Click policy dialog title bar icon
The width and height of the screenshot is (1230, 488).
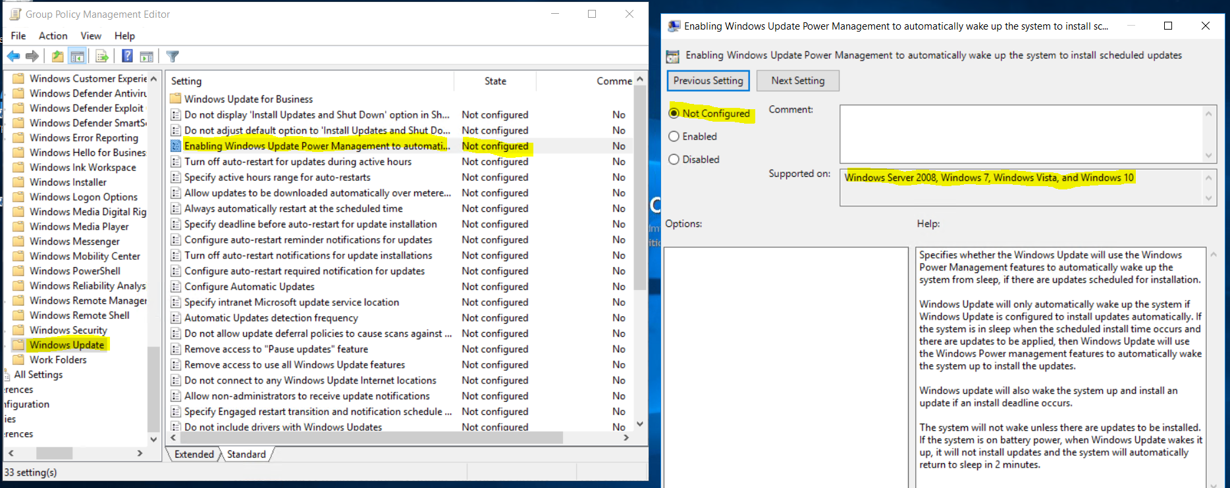point(674,26)
